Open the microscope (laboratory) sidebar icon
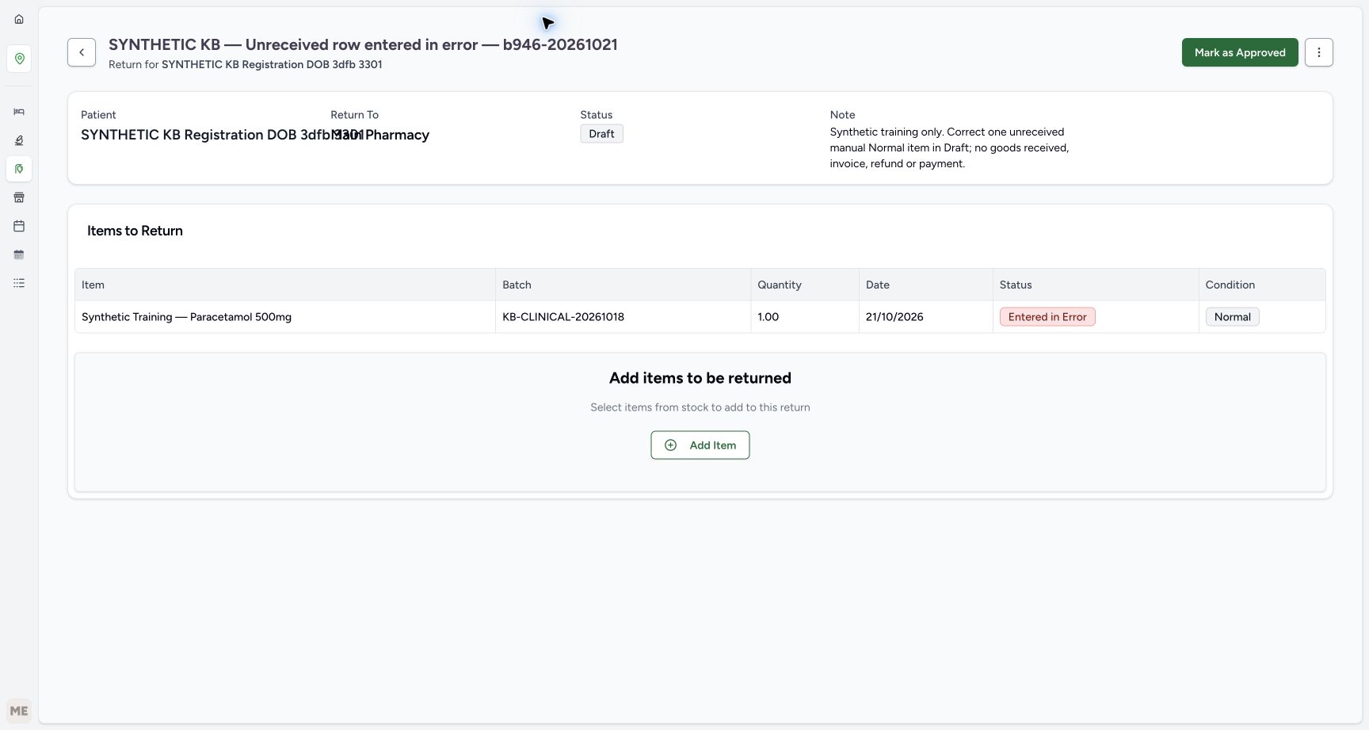 click(19, 140)
